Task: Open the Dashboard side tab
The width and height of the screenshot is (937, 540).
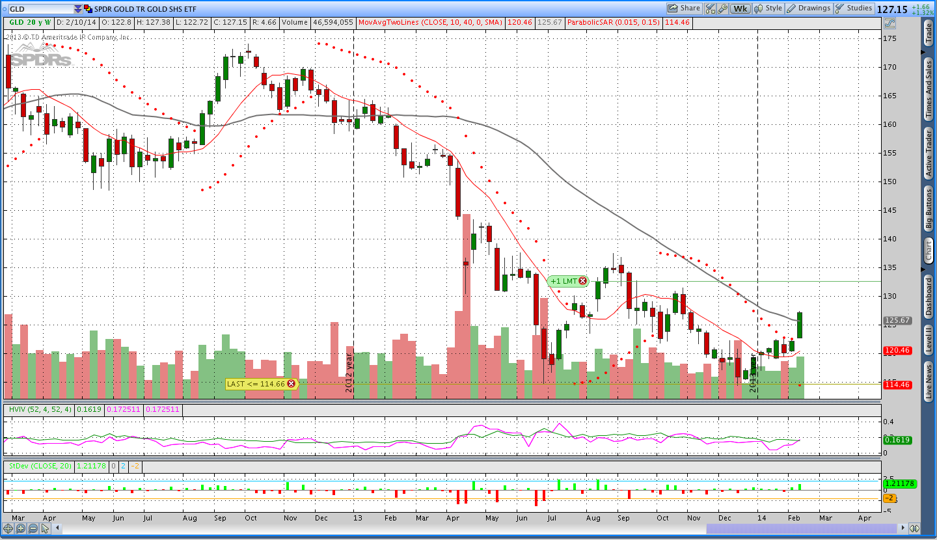Action: point(929,296)
